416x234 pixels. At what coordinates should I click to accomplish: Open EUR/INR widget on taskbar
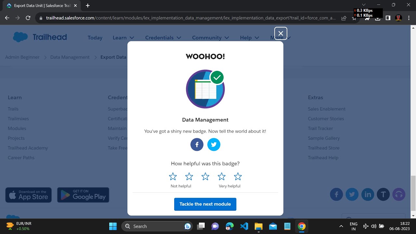point(19,226)
